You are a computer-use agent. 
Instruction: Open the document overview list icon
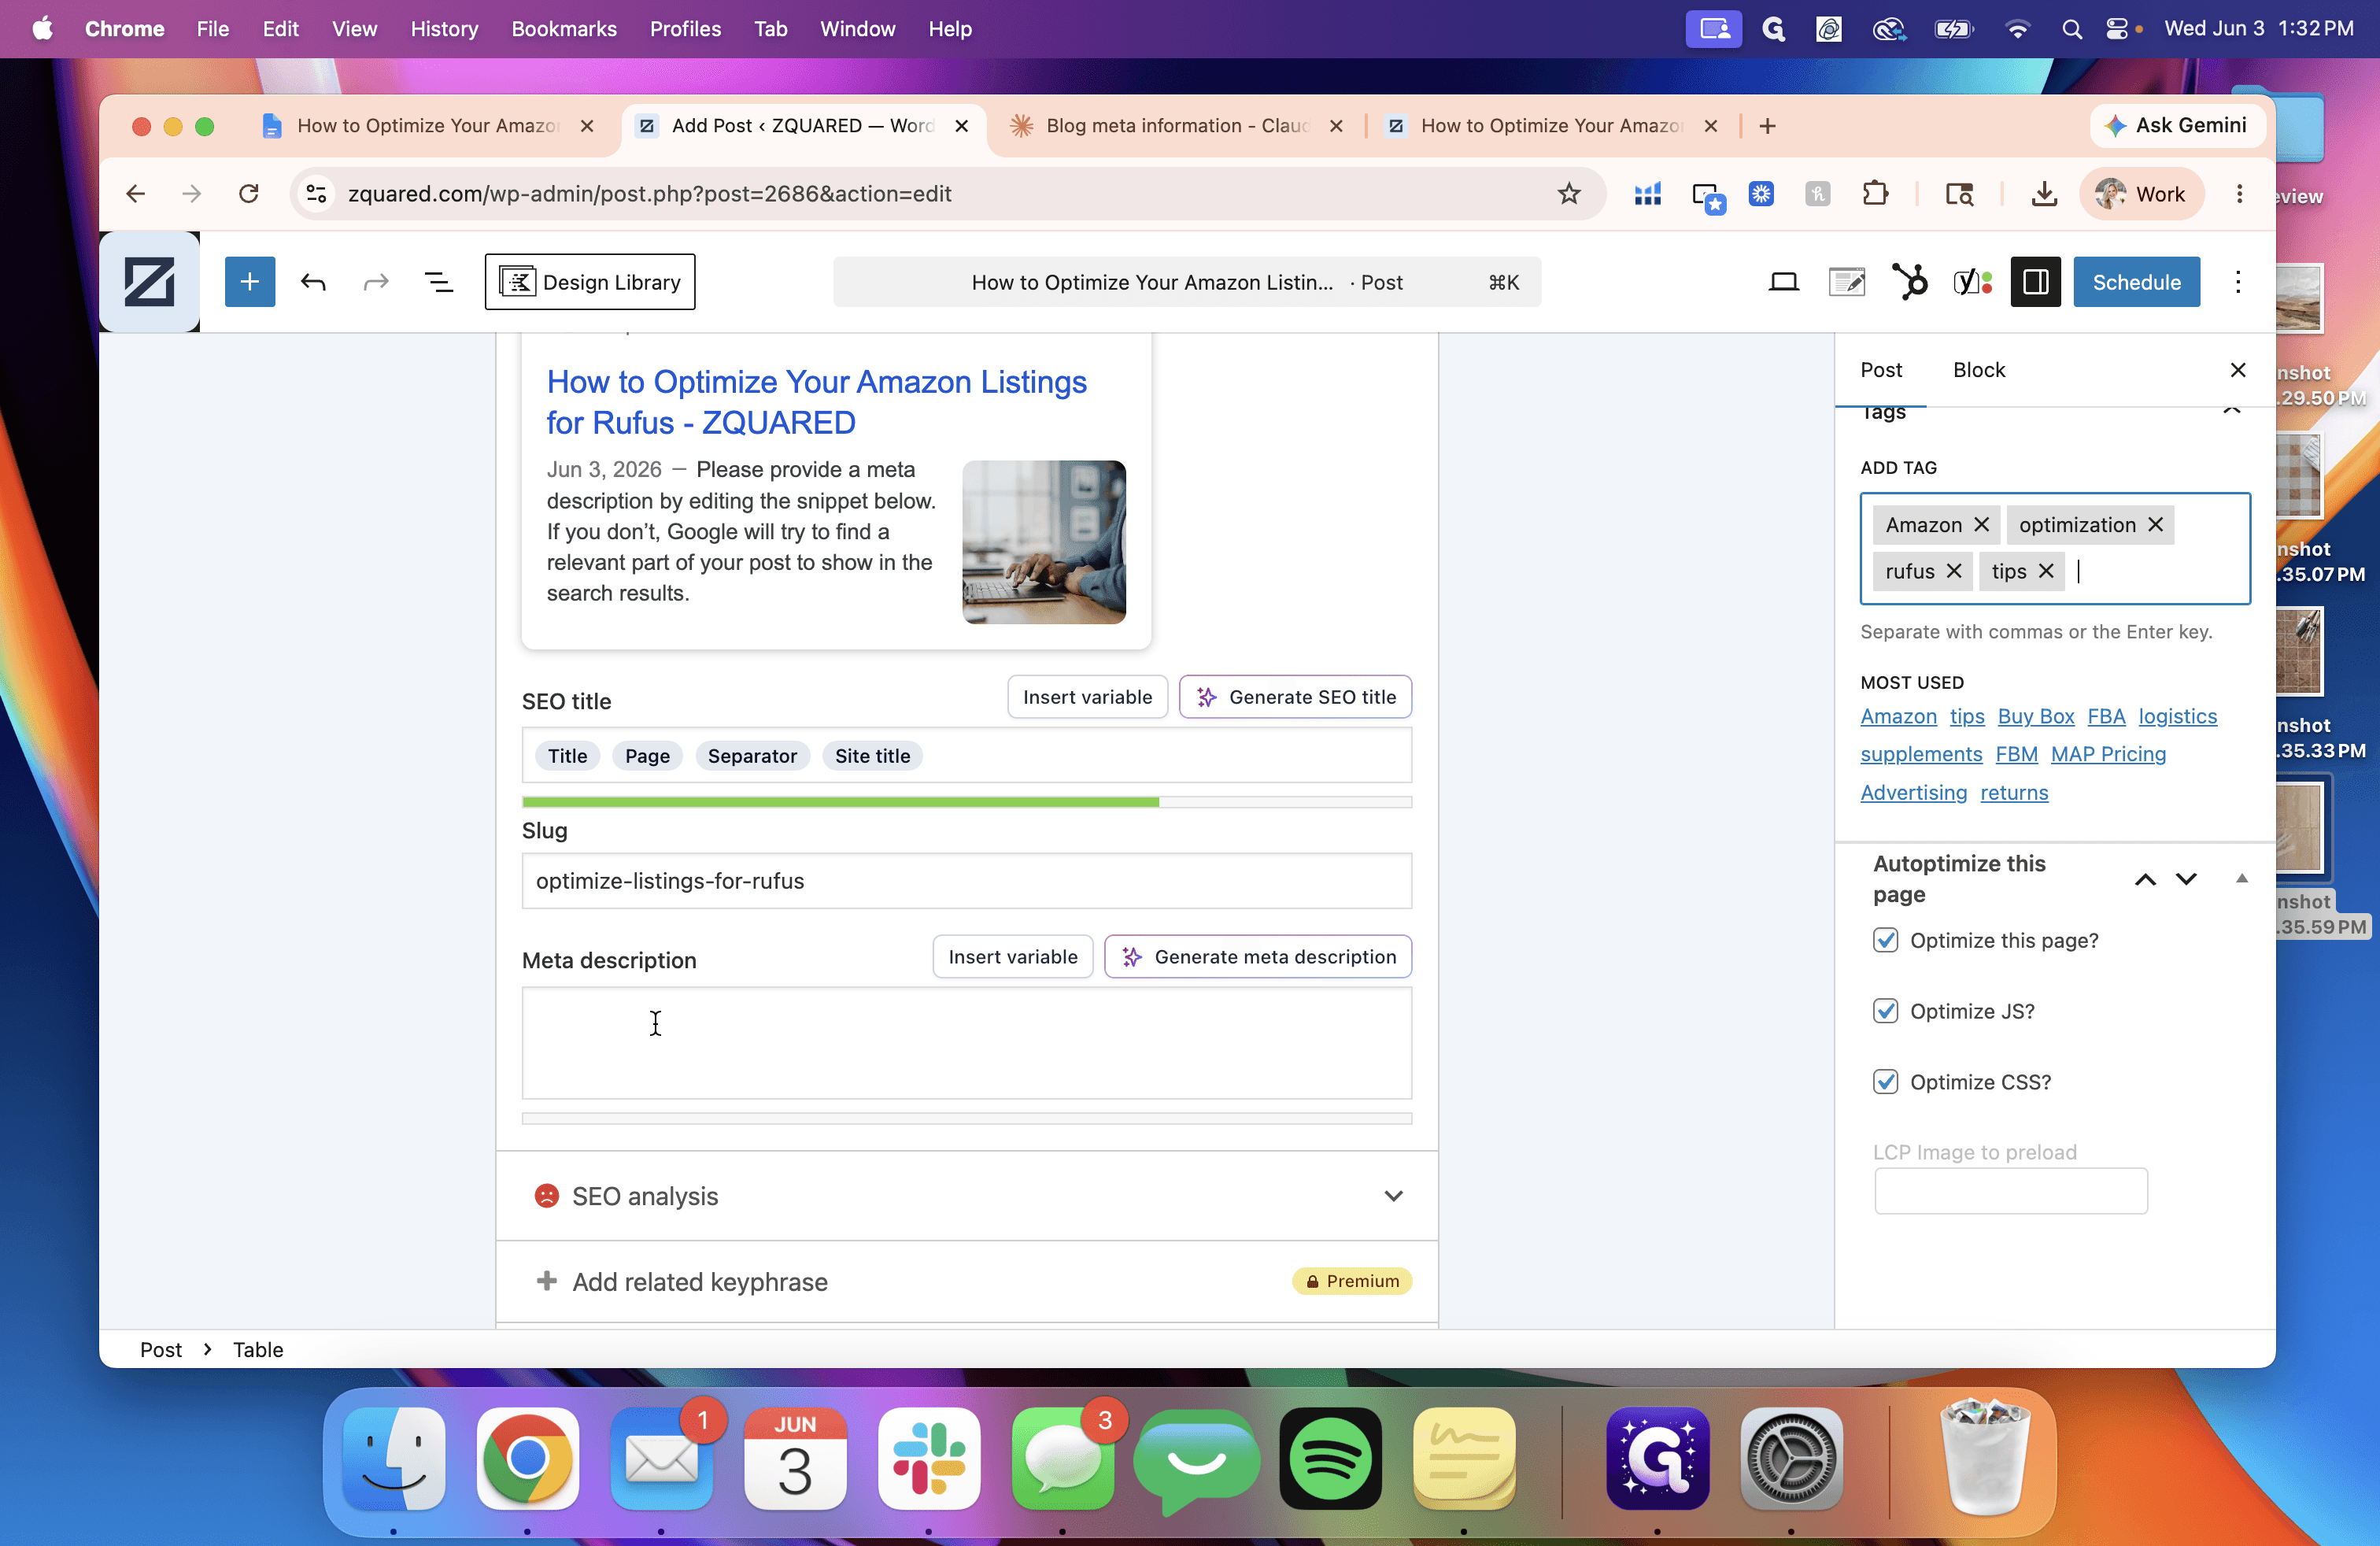[x=439, y=282]
